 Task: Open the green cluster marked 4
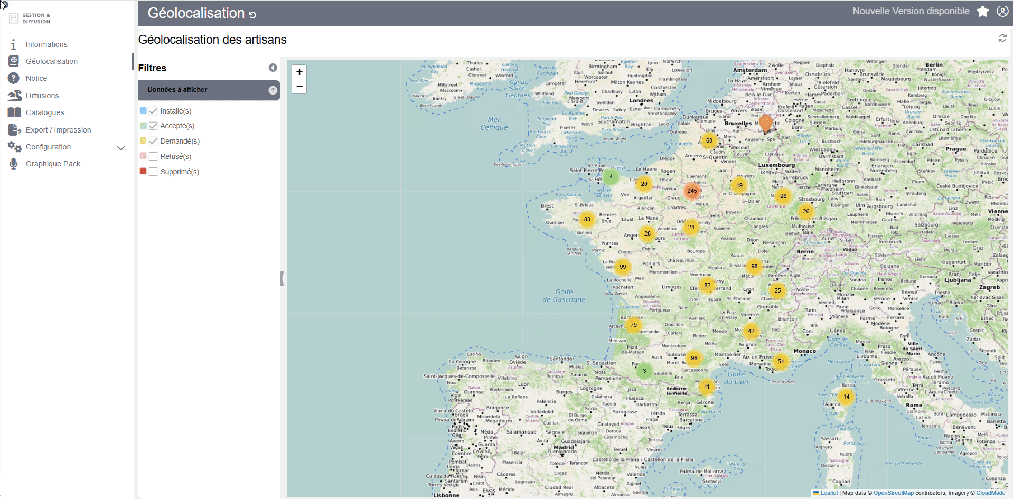click(611, 176)
